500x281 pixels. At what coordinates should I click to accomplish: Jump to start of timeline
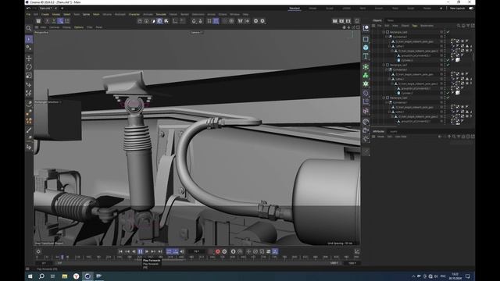(x=120, y=251)
